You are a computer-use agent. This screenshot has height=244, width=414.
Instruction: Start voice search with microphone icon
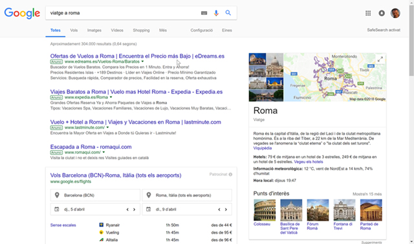216,13
